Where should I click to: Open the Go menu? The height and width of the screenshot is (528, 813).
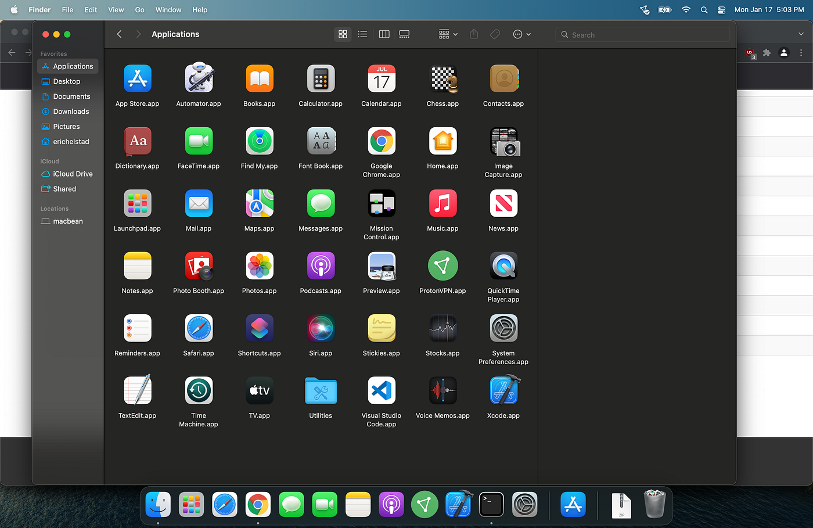pos(139,9)
